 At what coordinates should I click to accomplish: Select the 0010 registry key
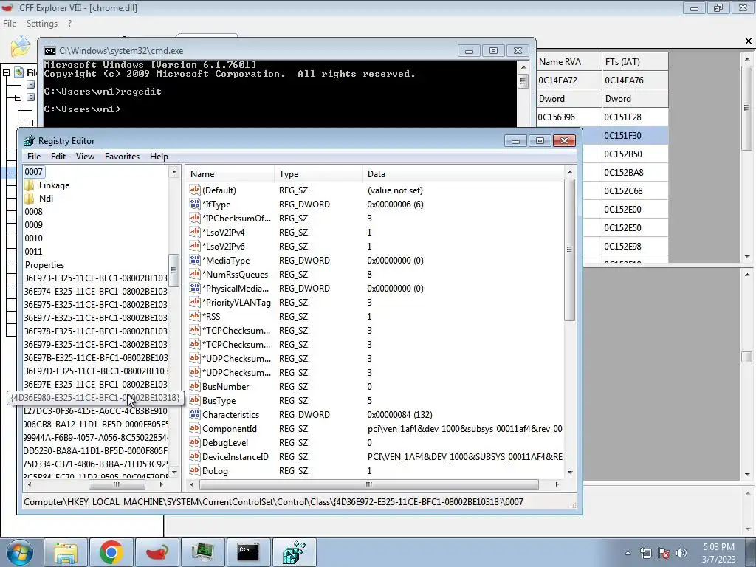pyautogui.click(x=34, y=238)
